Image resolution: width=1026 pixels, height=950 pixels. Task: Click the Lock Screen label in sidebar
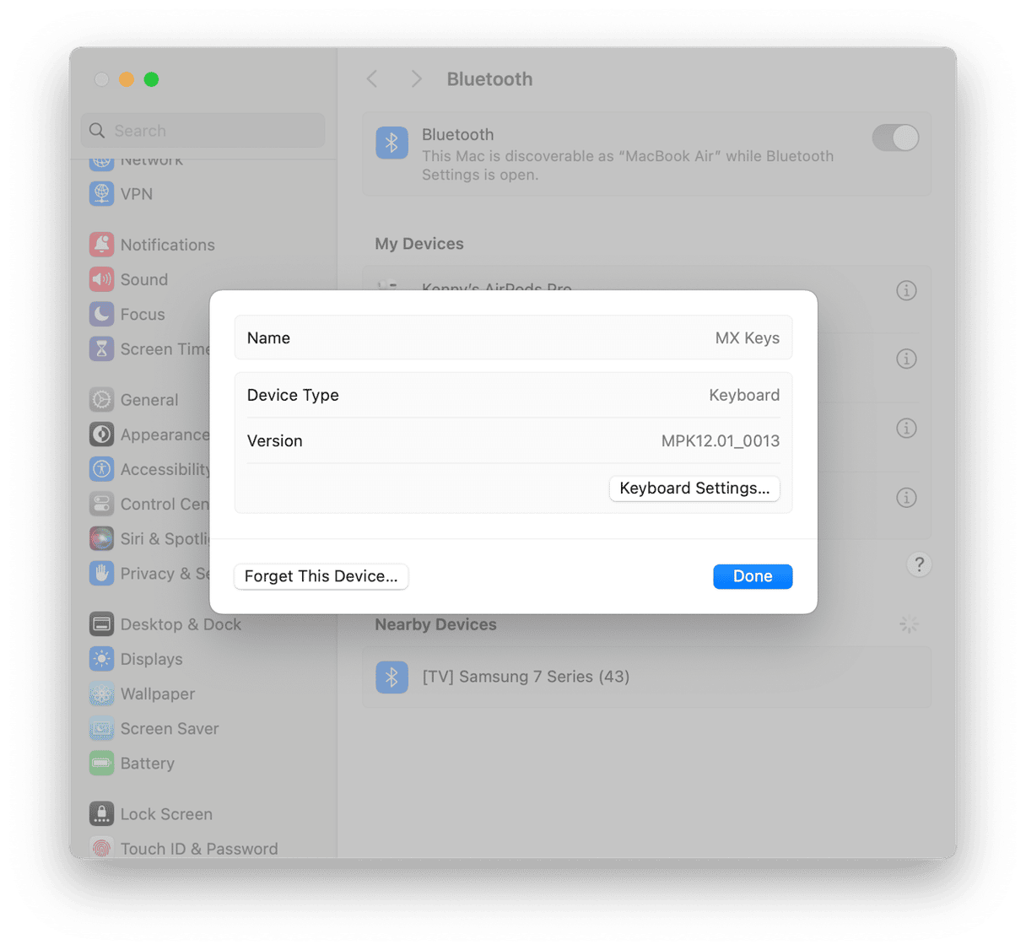click(166, 814)
